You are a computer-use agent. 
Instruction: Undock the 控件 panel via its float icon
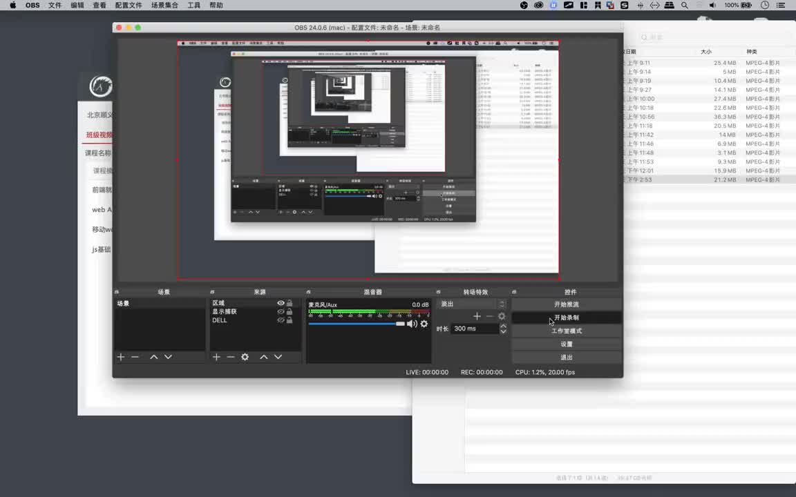pyautogui.click(x=514, y=292)
